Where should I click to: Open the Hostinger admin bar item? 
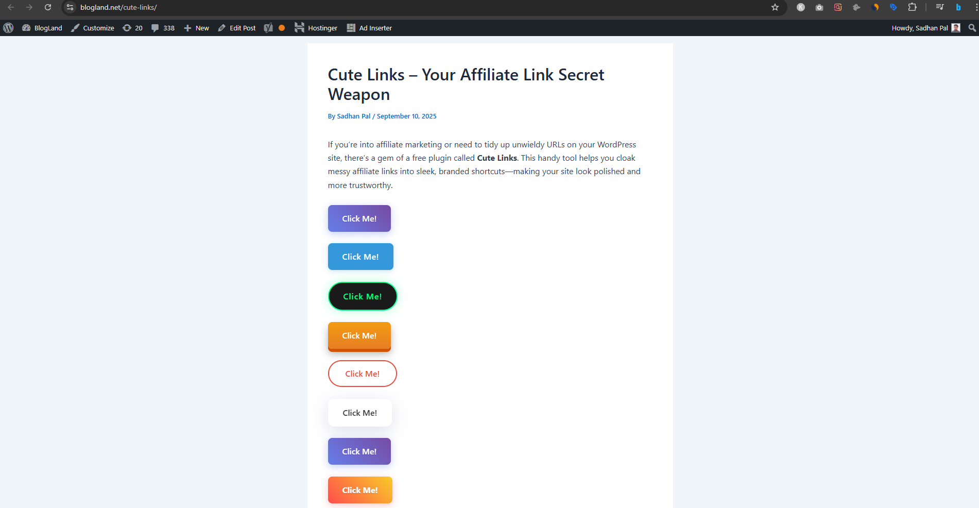point(316,28)
